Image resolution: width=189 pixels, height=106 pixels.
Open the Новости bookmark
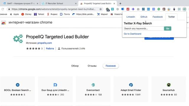tap(116, 14)
